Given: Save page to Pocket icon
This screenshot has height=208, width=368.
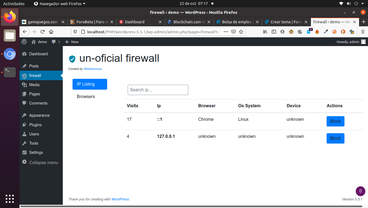Looking at the screenshot, I should click(x=234, y=32).
